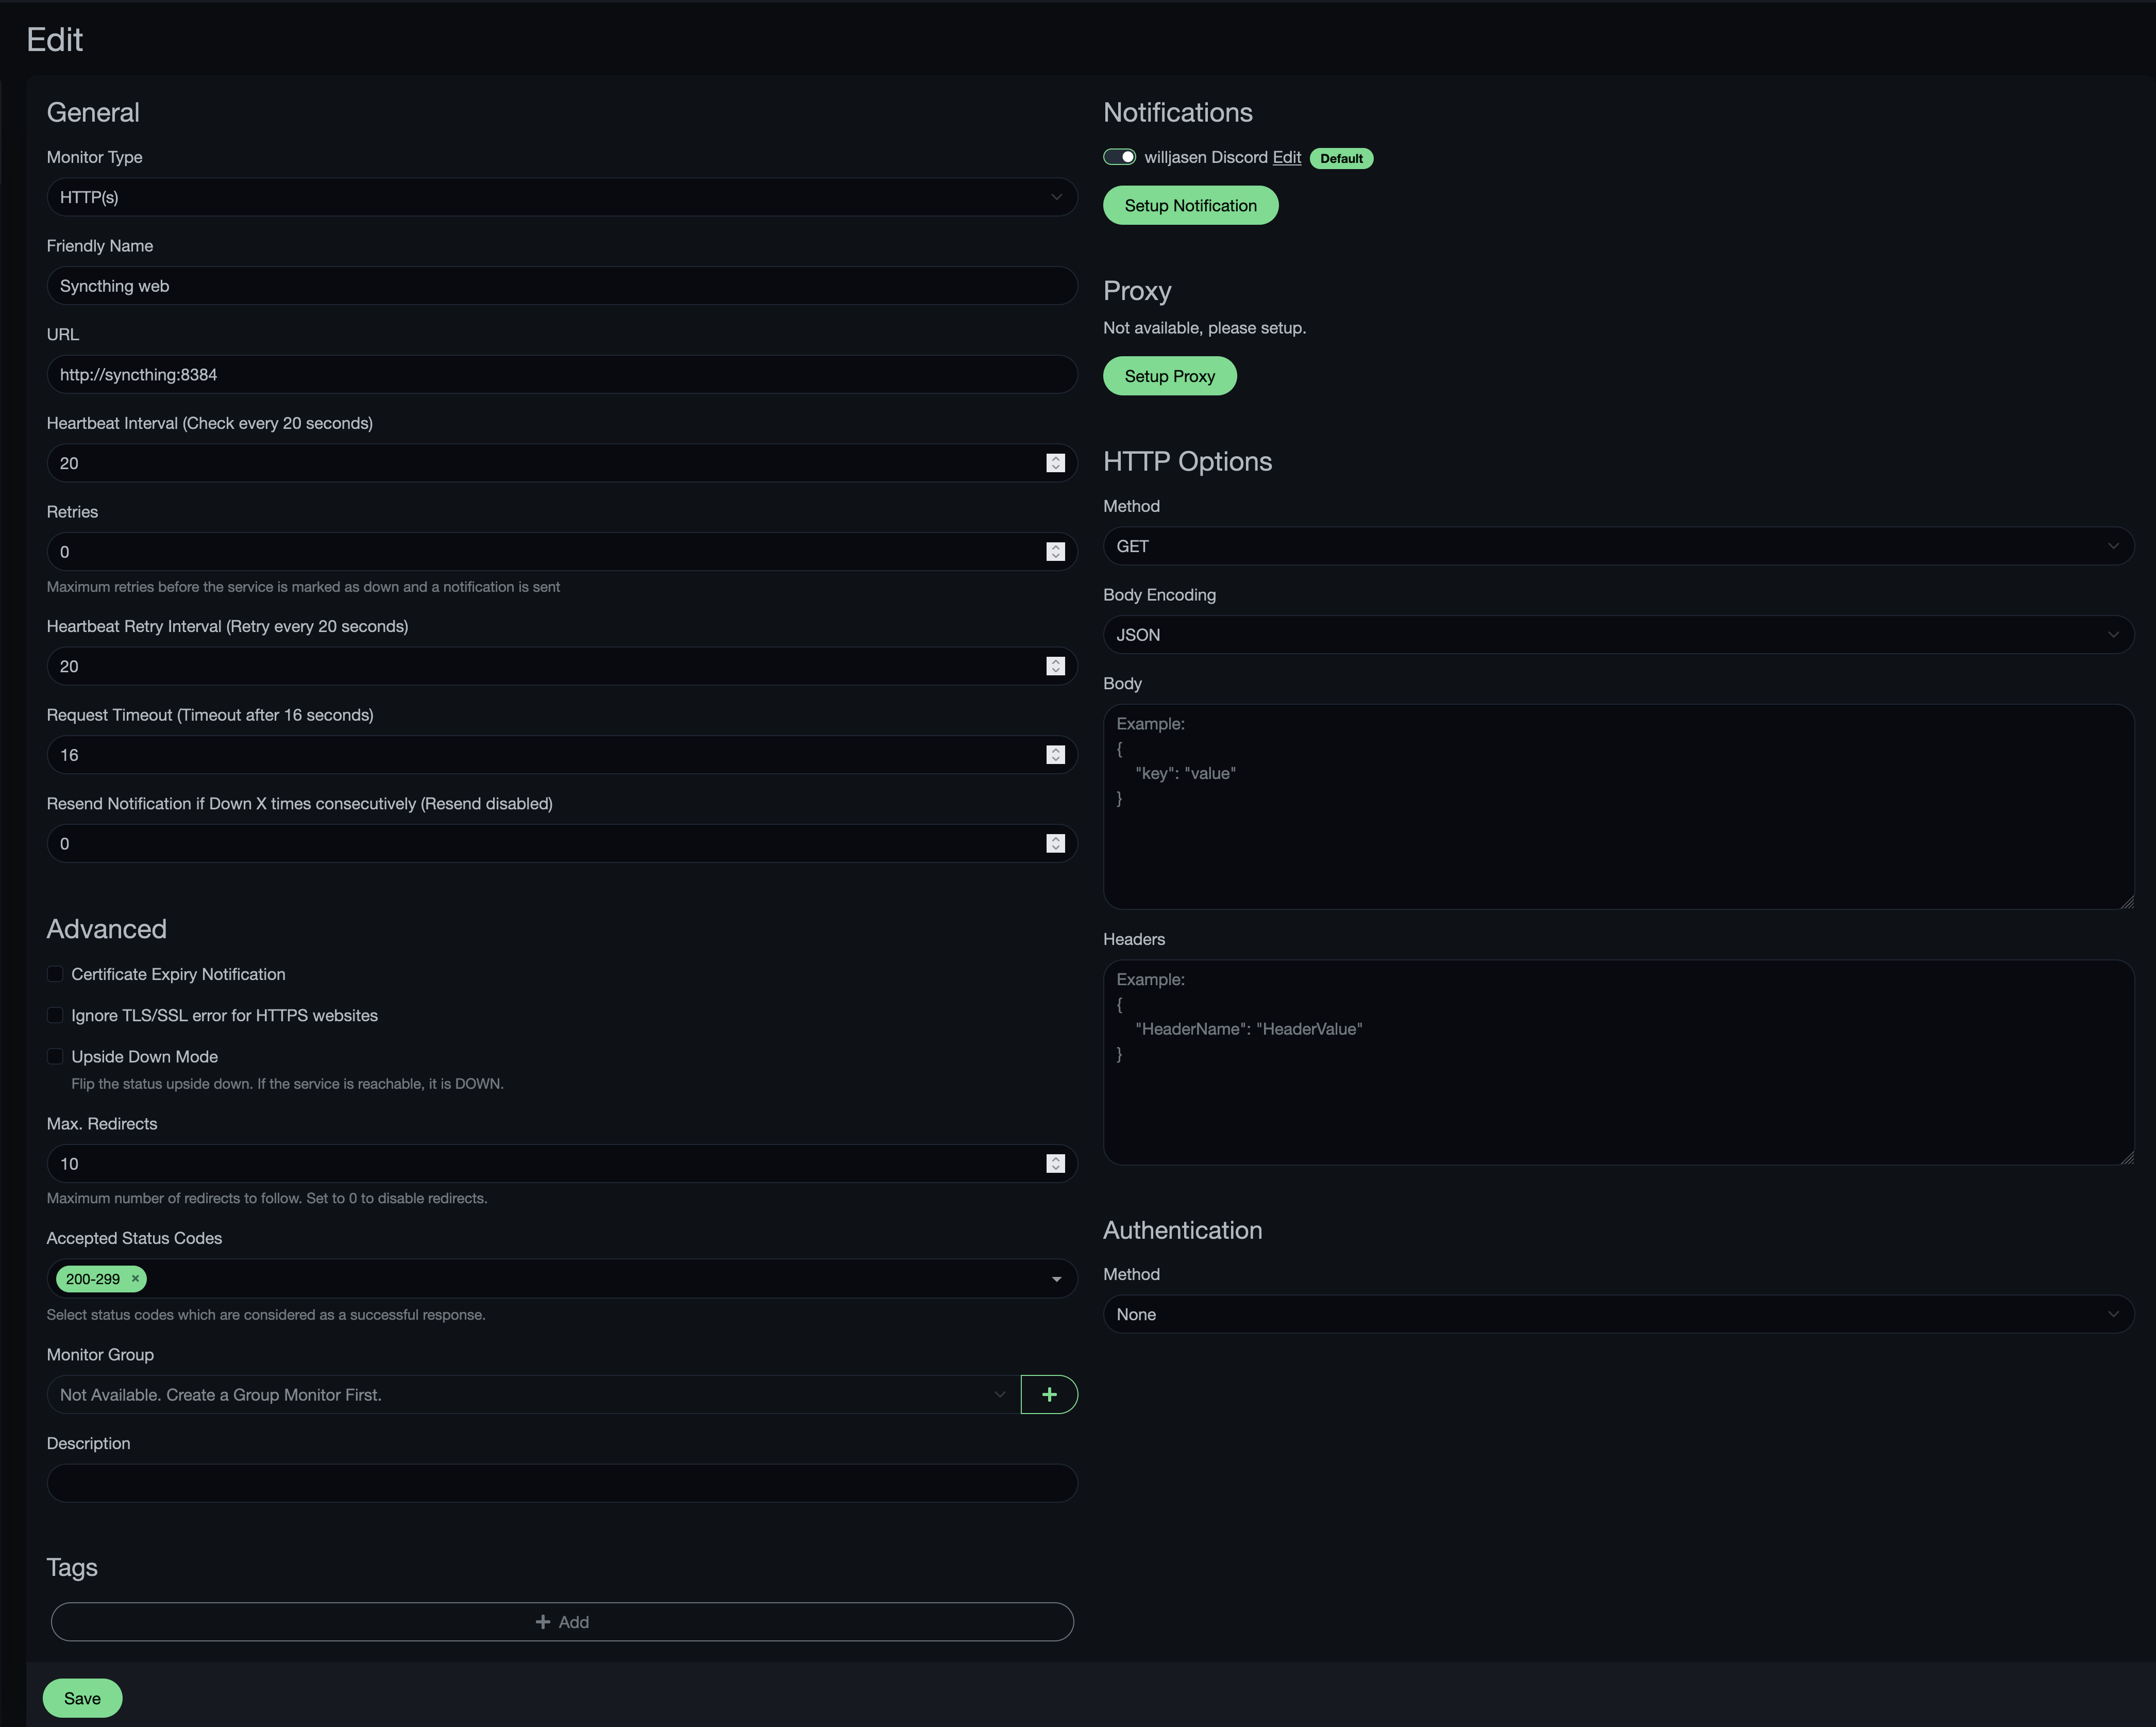
Task: Open Authentication Method None dropdown
Action: tap(1617, 1314)
